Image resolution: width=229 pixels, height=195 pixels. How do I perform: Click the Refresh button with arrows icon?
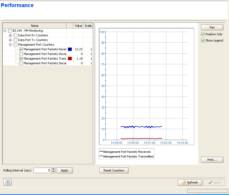[190, 182]
